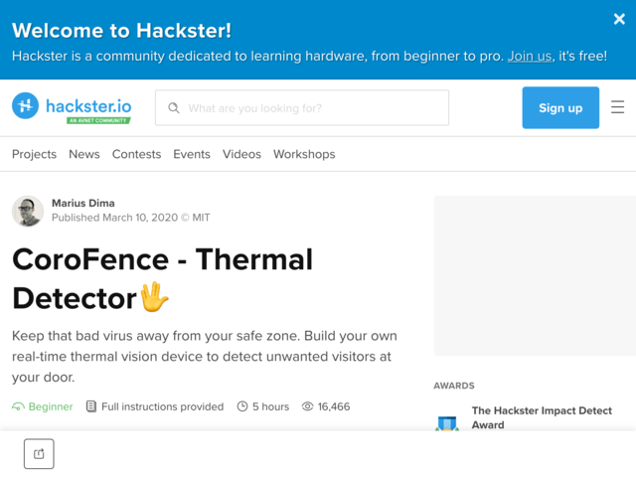Open the hamburger menu icon

[617, 107]
